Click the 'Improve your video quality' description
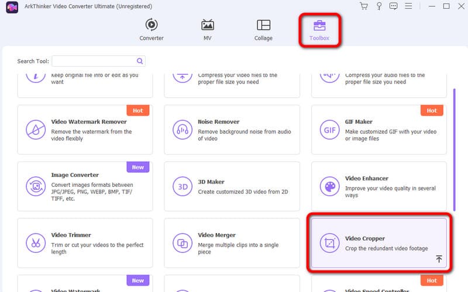This screenshot has height=292, width=468. coord(390,192)
